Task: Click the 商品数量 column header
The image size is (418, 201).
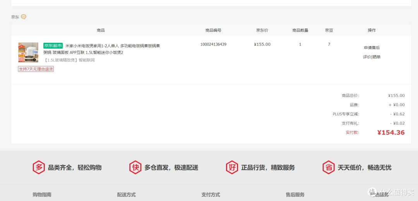Action: pos(300,30)
